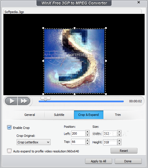
Task: Increase the Top position value
Action: [x=87, y=140]
